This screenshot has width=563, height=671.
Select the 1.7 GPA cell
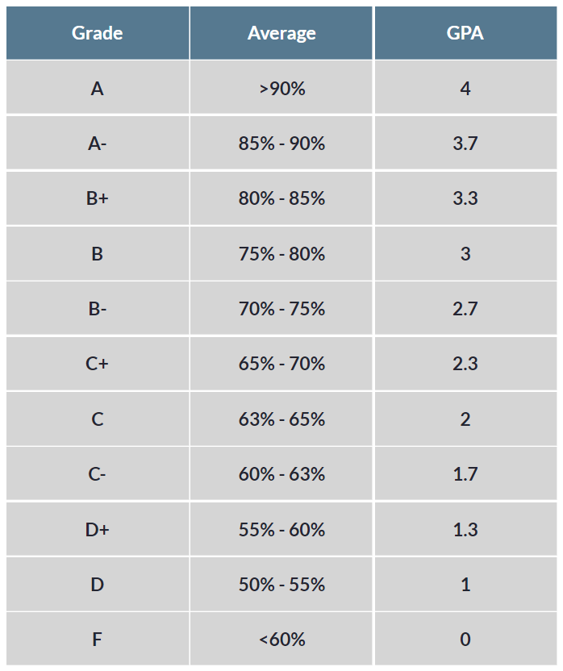(465, 474)
